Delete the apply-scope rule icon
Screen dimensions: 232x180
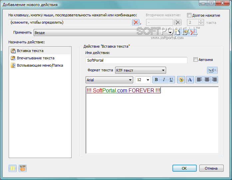pos(193,32)
